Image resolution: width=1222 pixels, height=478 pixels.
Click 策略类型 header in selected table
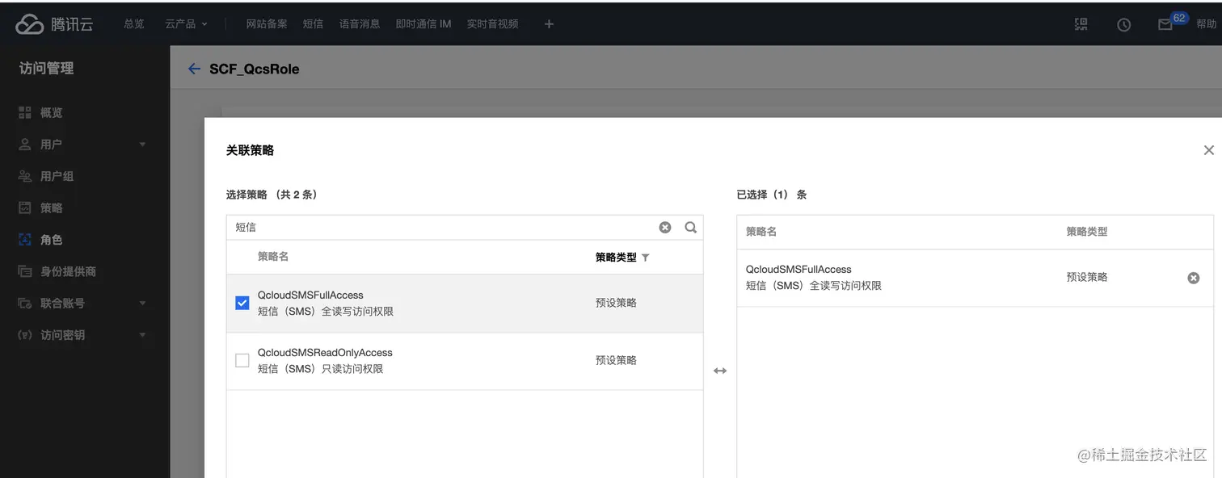(1087, 232)
